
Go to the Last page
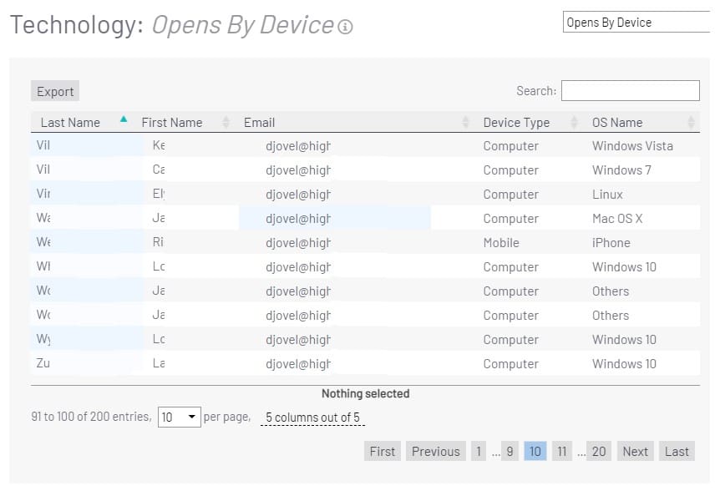pyautogui.click(x=677, y=452)
